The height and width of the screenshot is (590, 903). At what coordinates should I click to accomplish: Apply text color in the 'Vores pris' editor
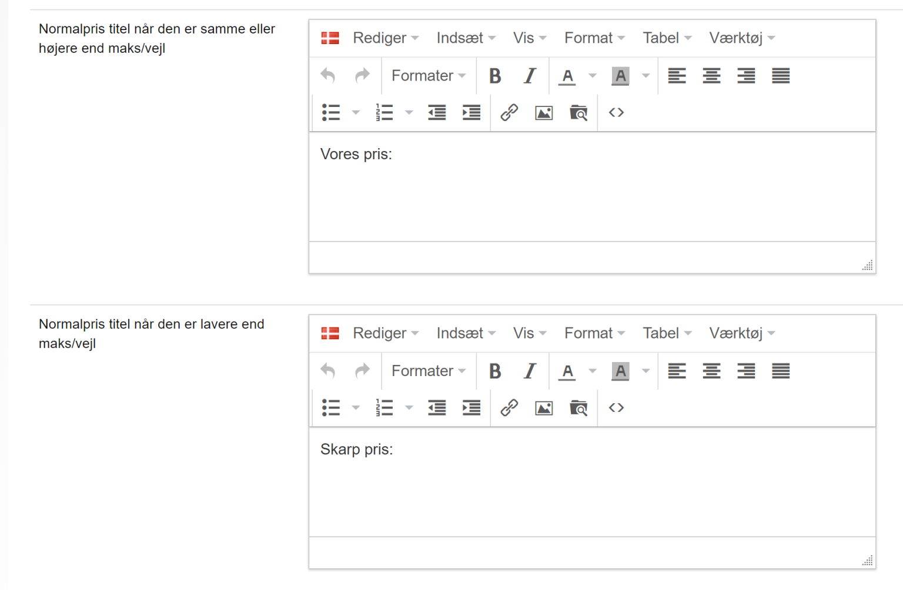point(567,76)
